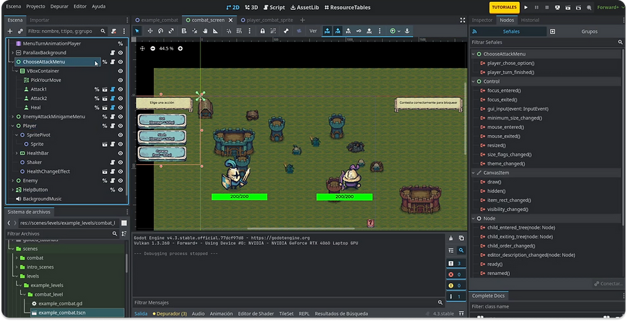Open the Ver view menu button
Image resolution: width=627 pixels, height=321 pixels.
click(313, 31)
